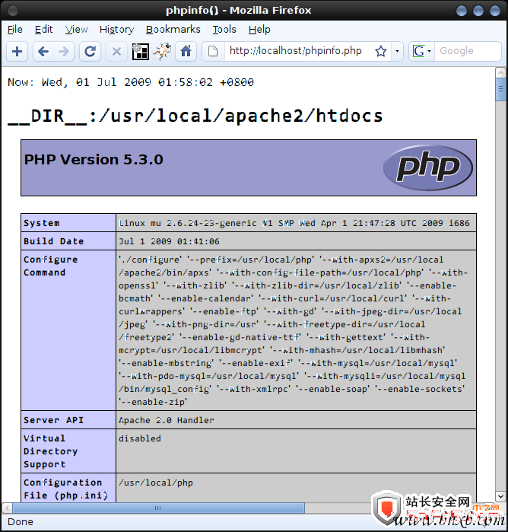Open the URL history dropdown arrow

[397, 52]
